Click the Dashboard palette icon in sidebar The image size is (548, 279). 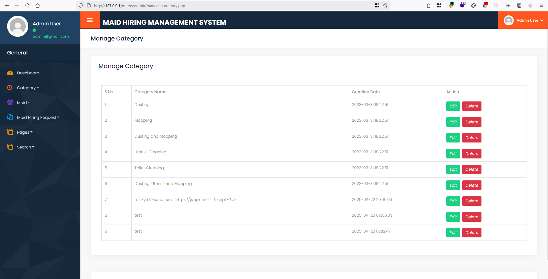pos(10,73)
